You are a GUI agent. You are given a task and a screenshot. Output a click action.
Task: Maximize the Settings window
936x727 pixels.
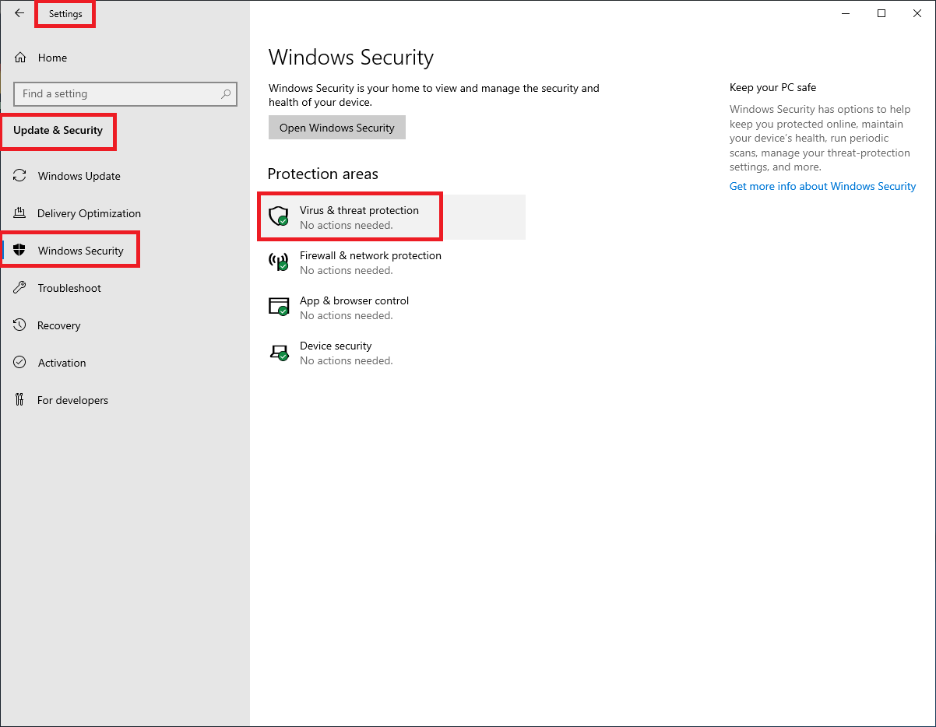[881, 13]
